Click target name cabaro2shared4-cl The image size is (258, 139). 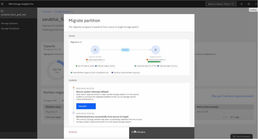point(157,60)
